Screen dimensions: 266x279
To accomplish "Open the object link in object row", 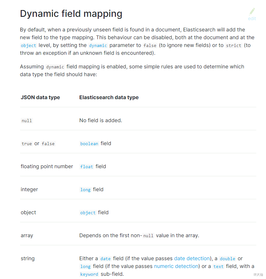I will pyautogui.click(x=88, y=213).
